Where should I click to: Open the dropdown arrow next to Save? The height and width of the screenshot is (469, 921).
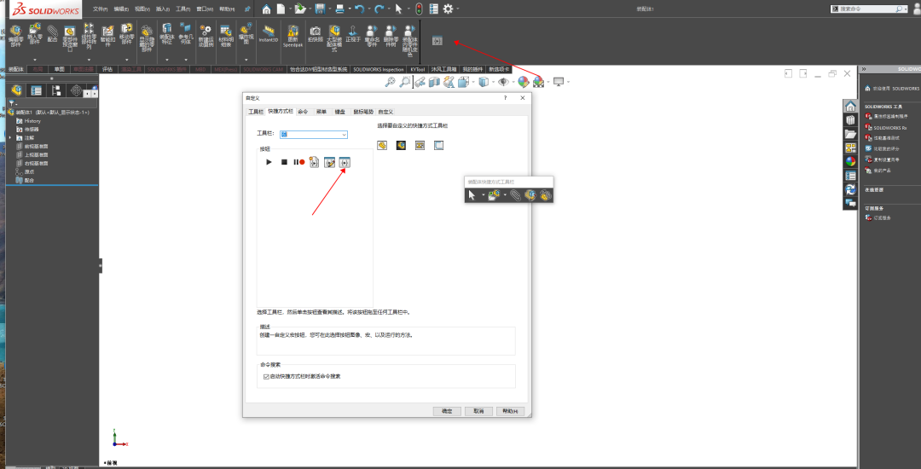tap(329, 9)
